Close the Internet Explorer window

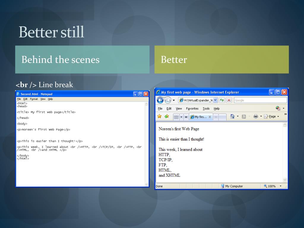(284, 92)
